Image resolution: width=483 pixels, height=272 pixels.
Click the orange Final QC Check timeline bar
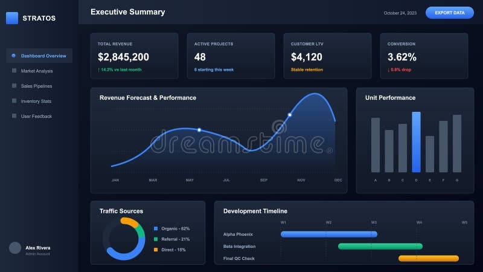tap(429, 259)
